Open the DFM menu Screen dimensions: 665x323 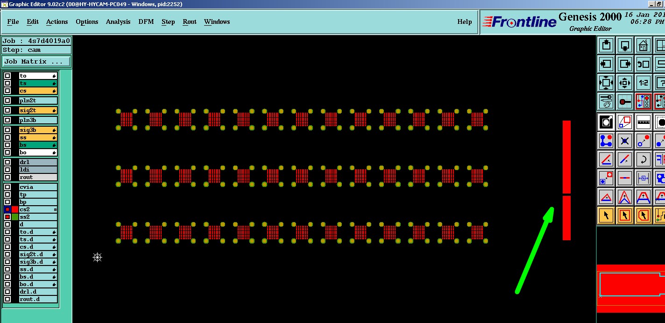[x=146, y=22]
